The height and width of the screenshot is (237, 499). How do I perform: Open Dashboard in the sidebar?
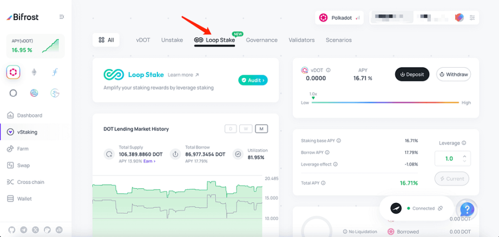(36, 115)
